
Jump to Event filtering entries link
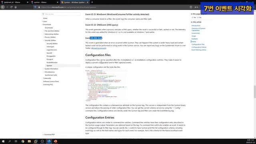[x=199, y=50]
